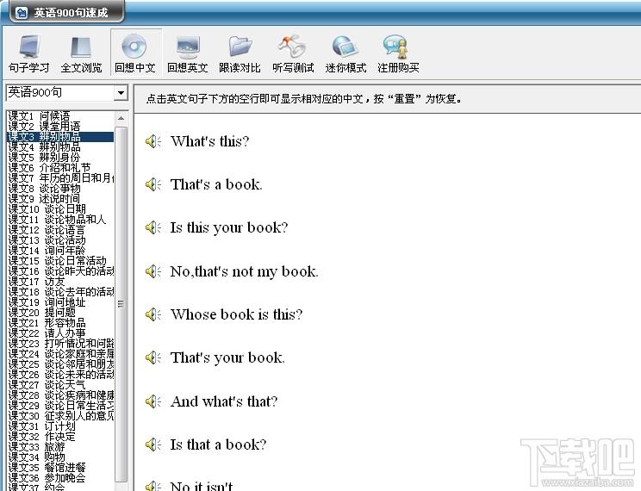The width and height of the screenshot is (641, 491).
Task: Open the 注册购买 register and purchase
Action: (x=398, y=53)
